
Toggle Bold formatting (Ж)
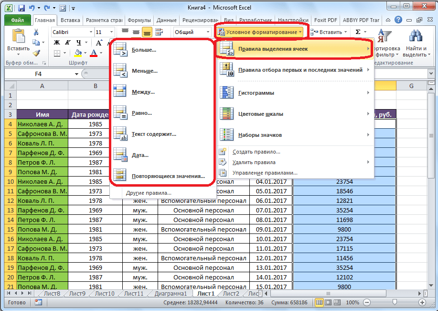coord(57,43)
